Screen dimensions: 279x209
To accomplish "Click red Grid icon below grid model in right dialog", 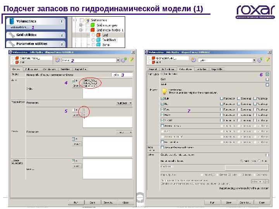I will coord(153,62).
